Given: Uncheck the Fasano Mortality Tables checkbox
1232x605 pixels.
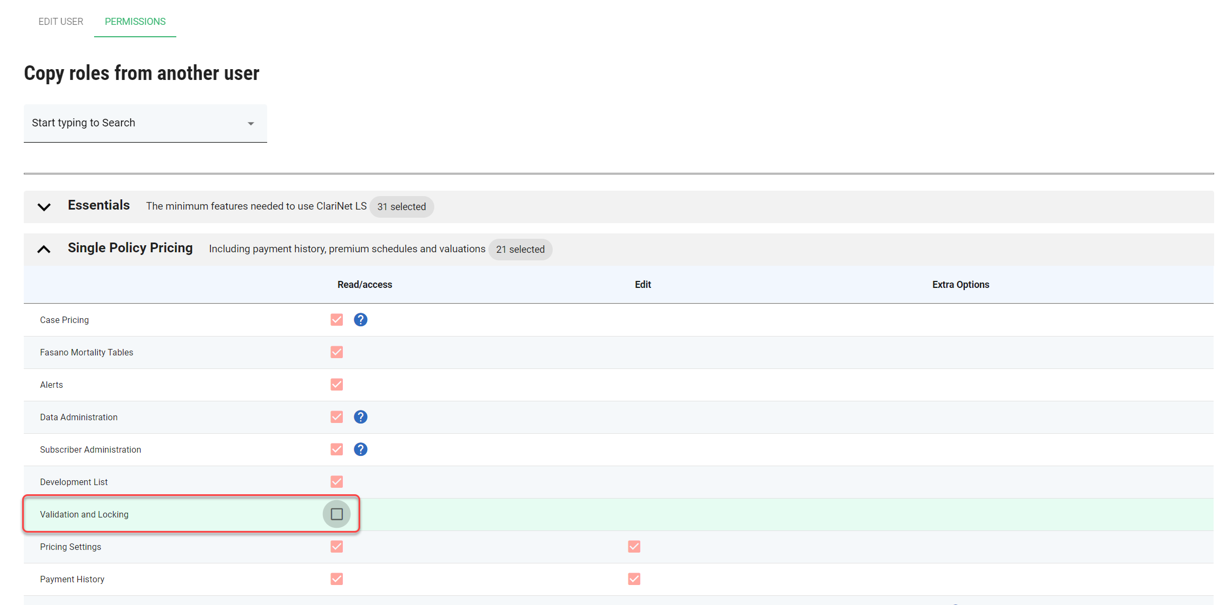Looking at the screenshot, I should coord(336,352).
